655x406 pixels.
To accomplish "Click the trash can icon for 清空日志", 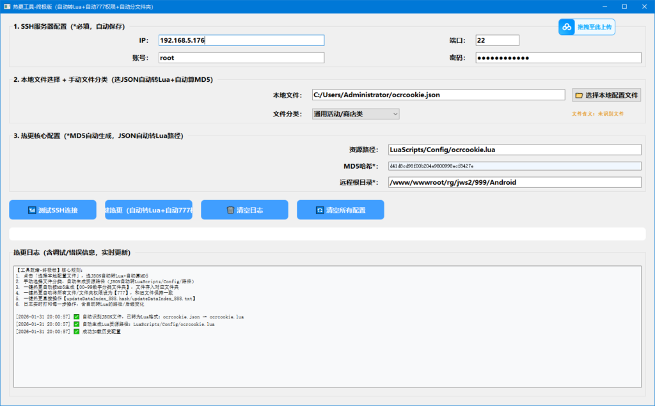I will point(230,210).
